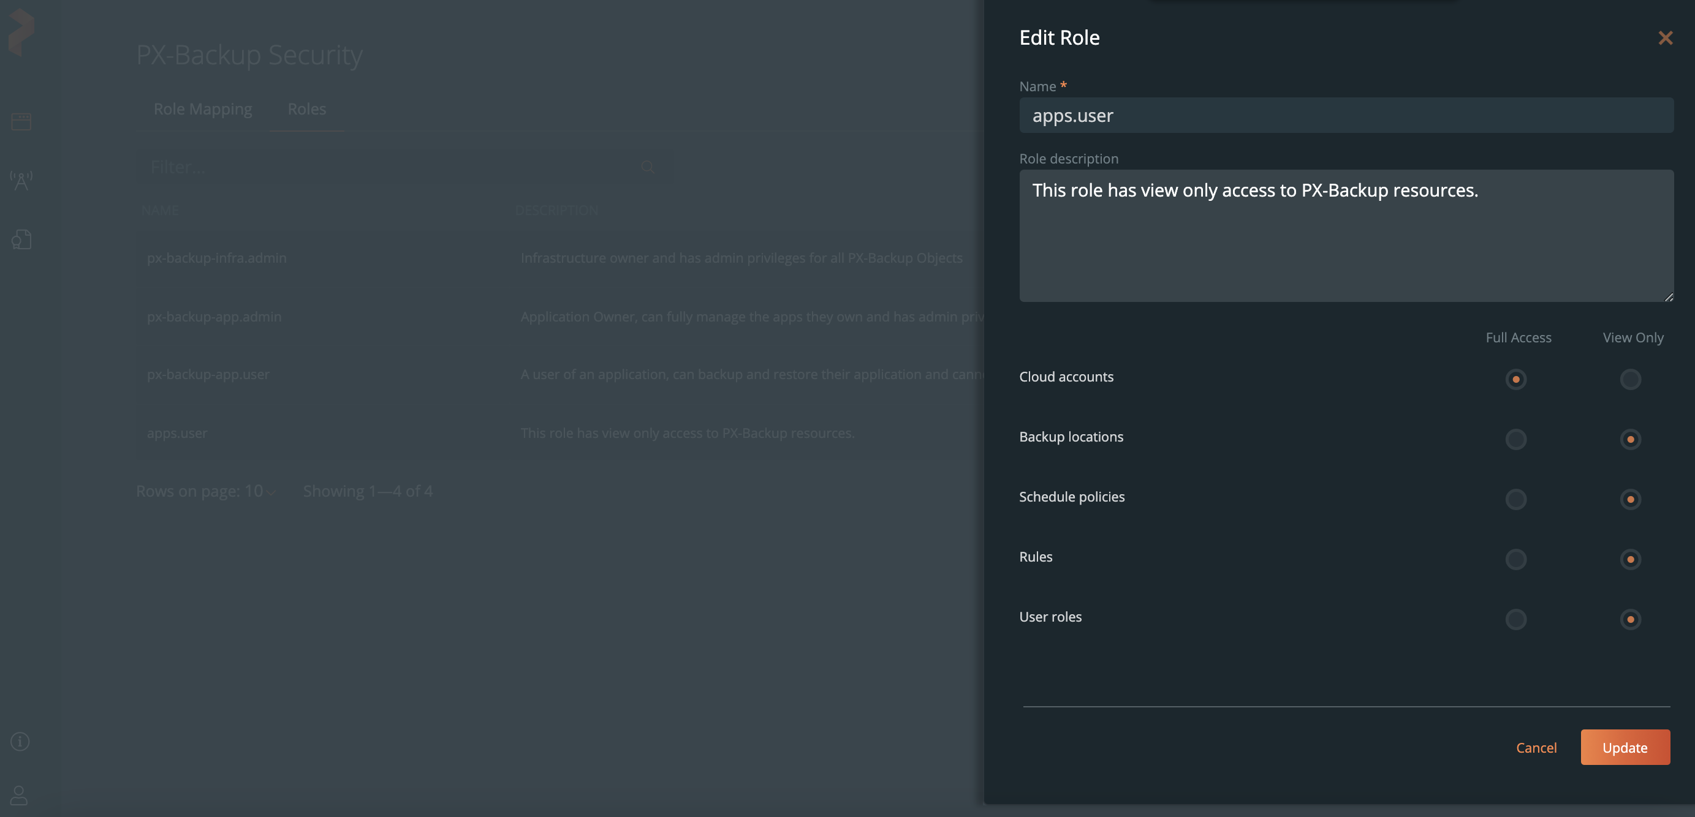Open the clusters antenna icon in sidebar

21,180
